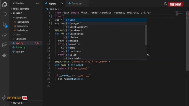
Task: Choose the flask_wtf autocomplete suggestion
Action: 105,23
